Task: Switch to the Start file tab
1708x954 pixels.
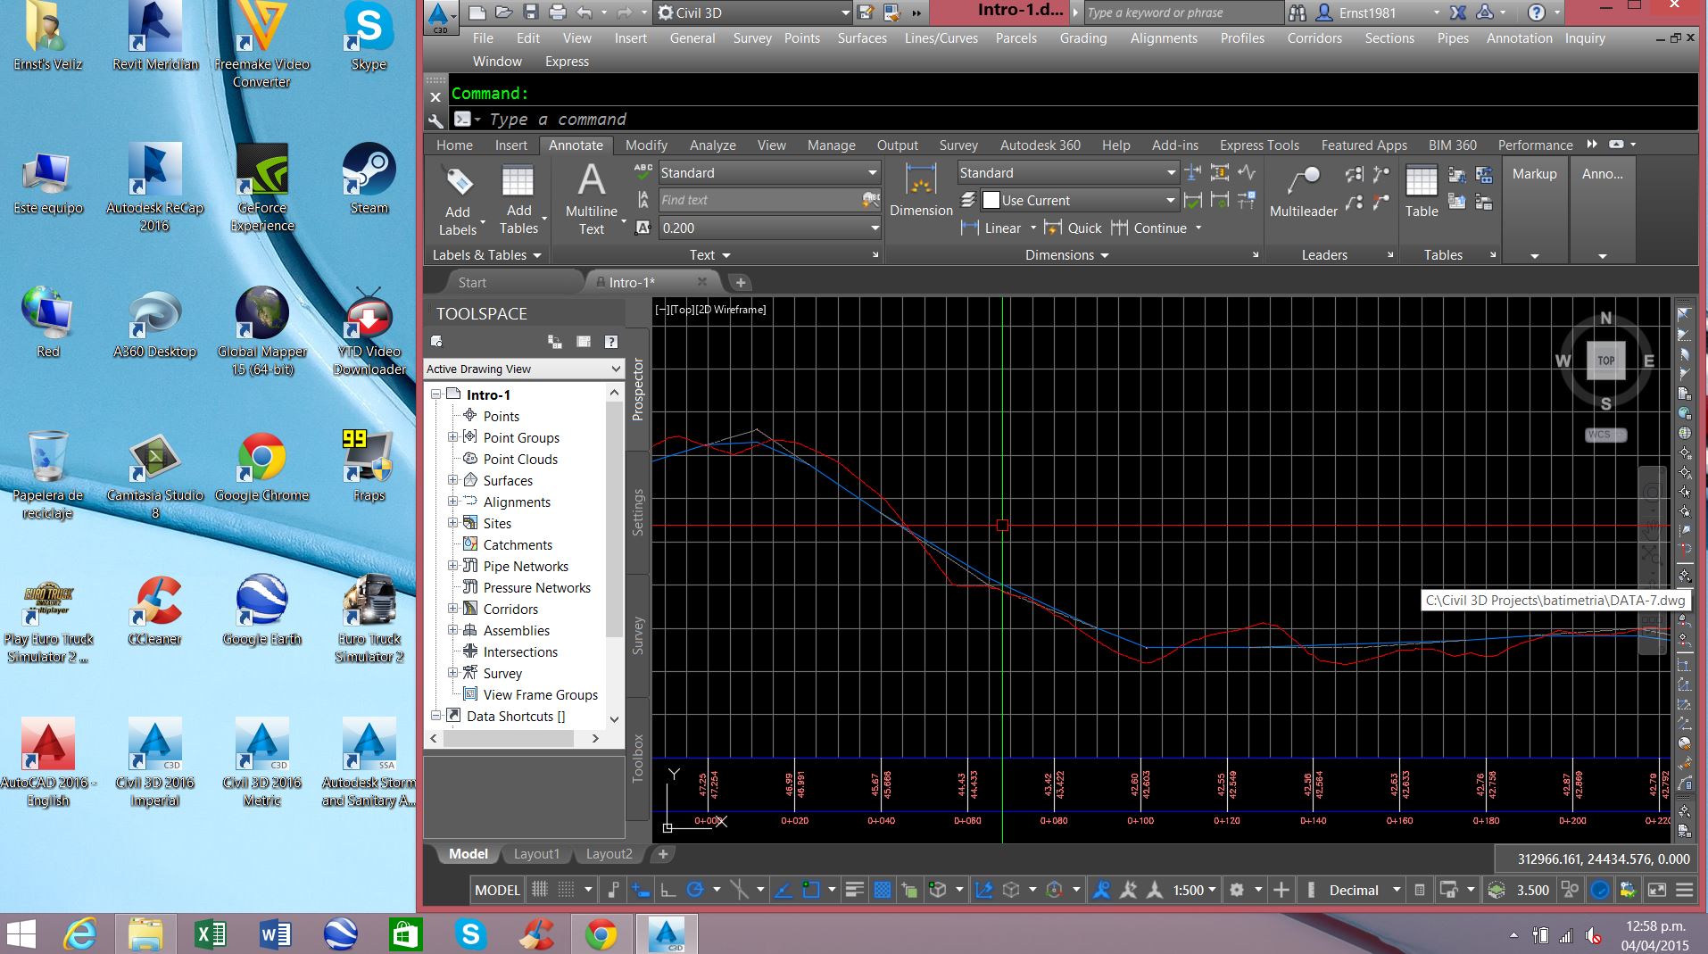Action: pyautogui.click(x=472, y=282)
